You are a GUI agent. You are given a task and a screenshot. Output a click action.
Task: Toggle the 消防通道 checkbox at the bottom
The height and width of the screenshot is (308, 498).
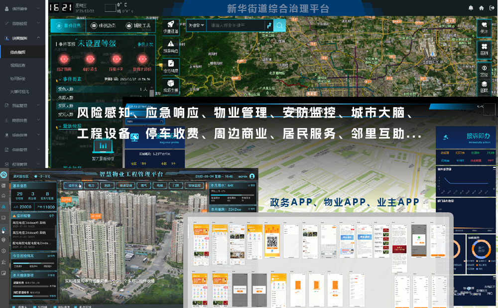click(x=53, y=307)
